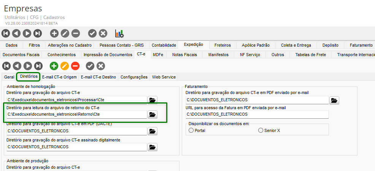Viewport: 375px width, 171px height.
Task: Browse folder for CT-e assinado digitalmente directory
Action: click(x=152, y=147)
